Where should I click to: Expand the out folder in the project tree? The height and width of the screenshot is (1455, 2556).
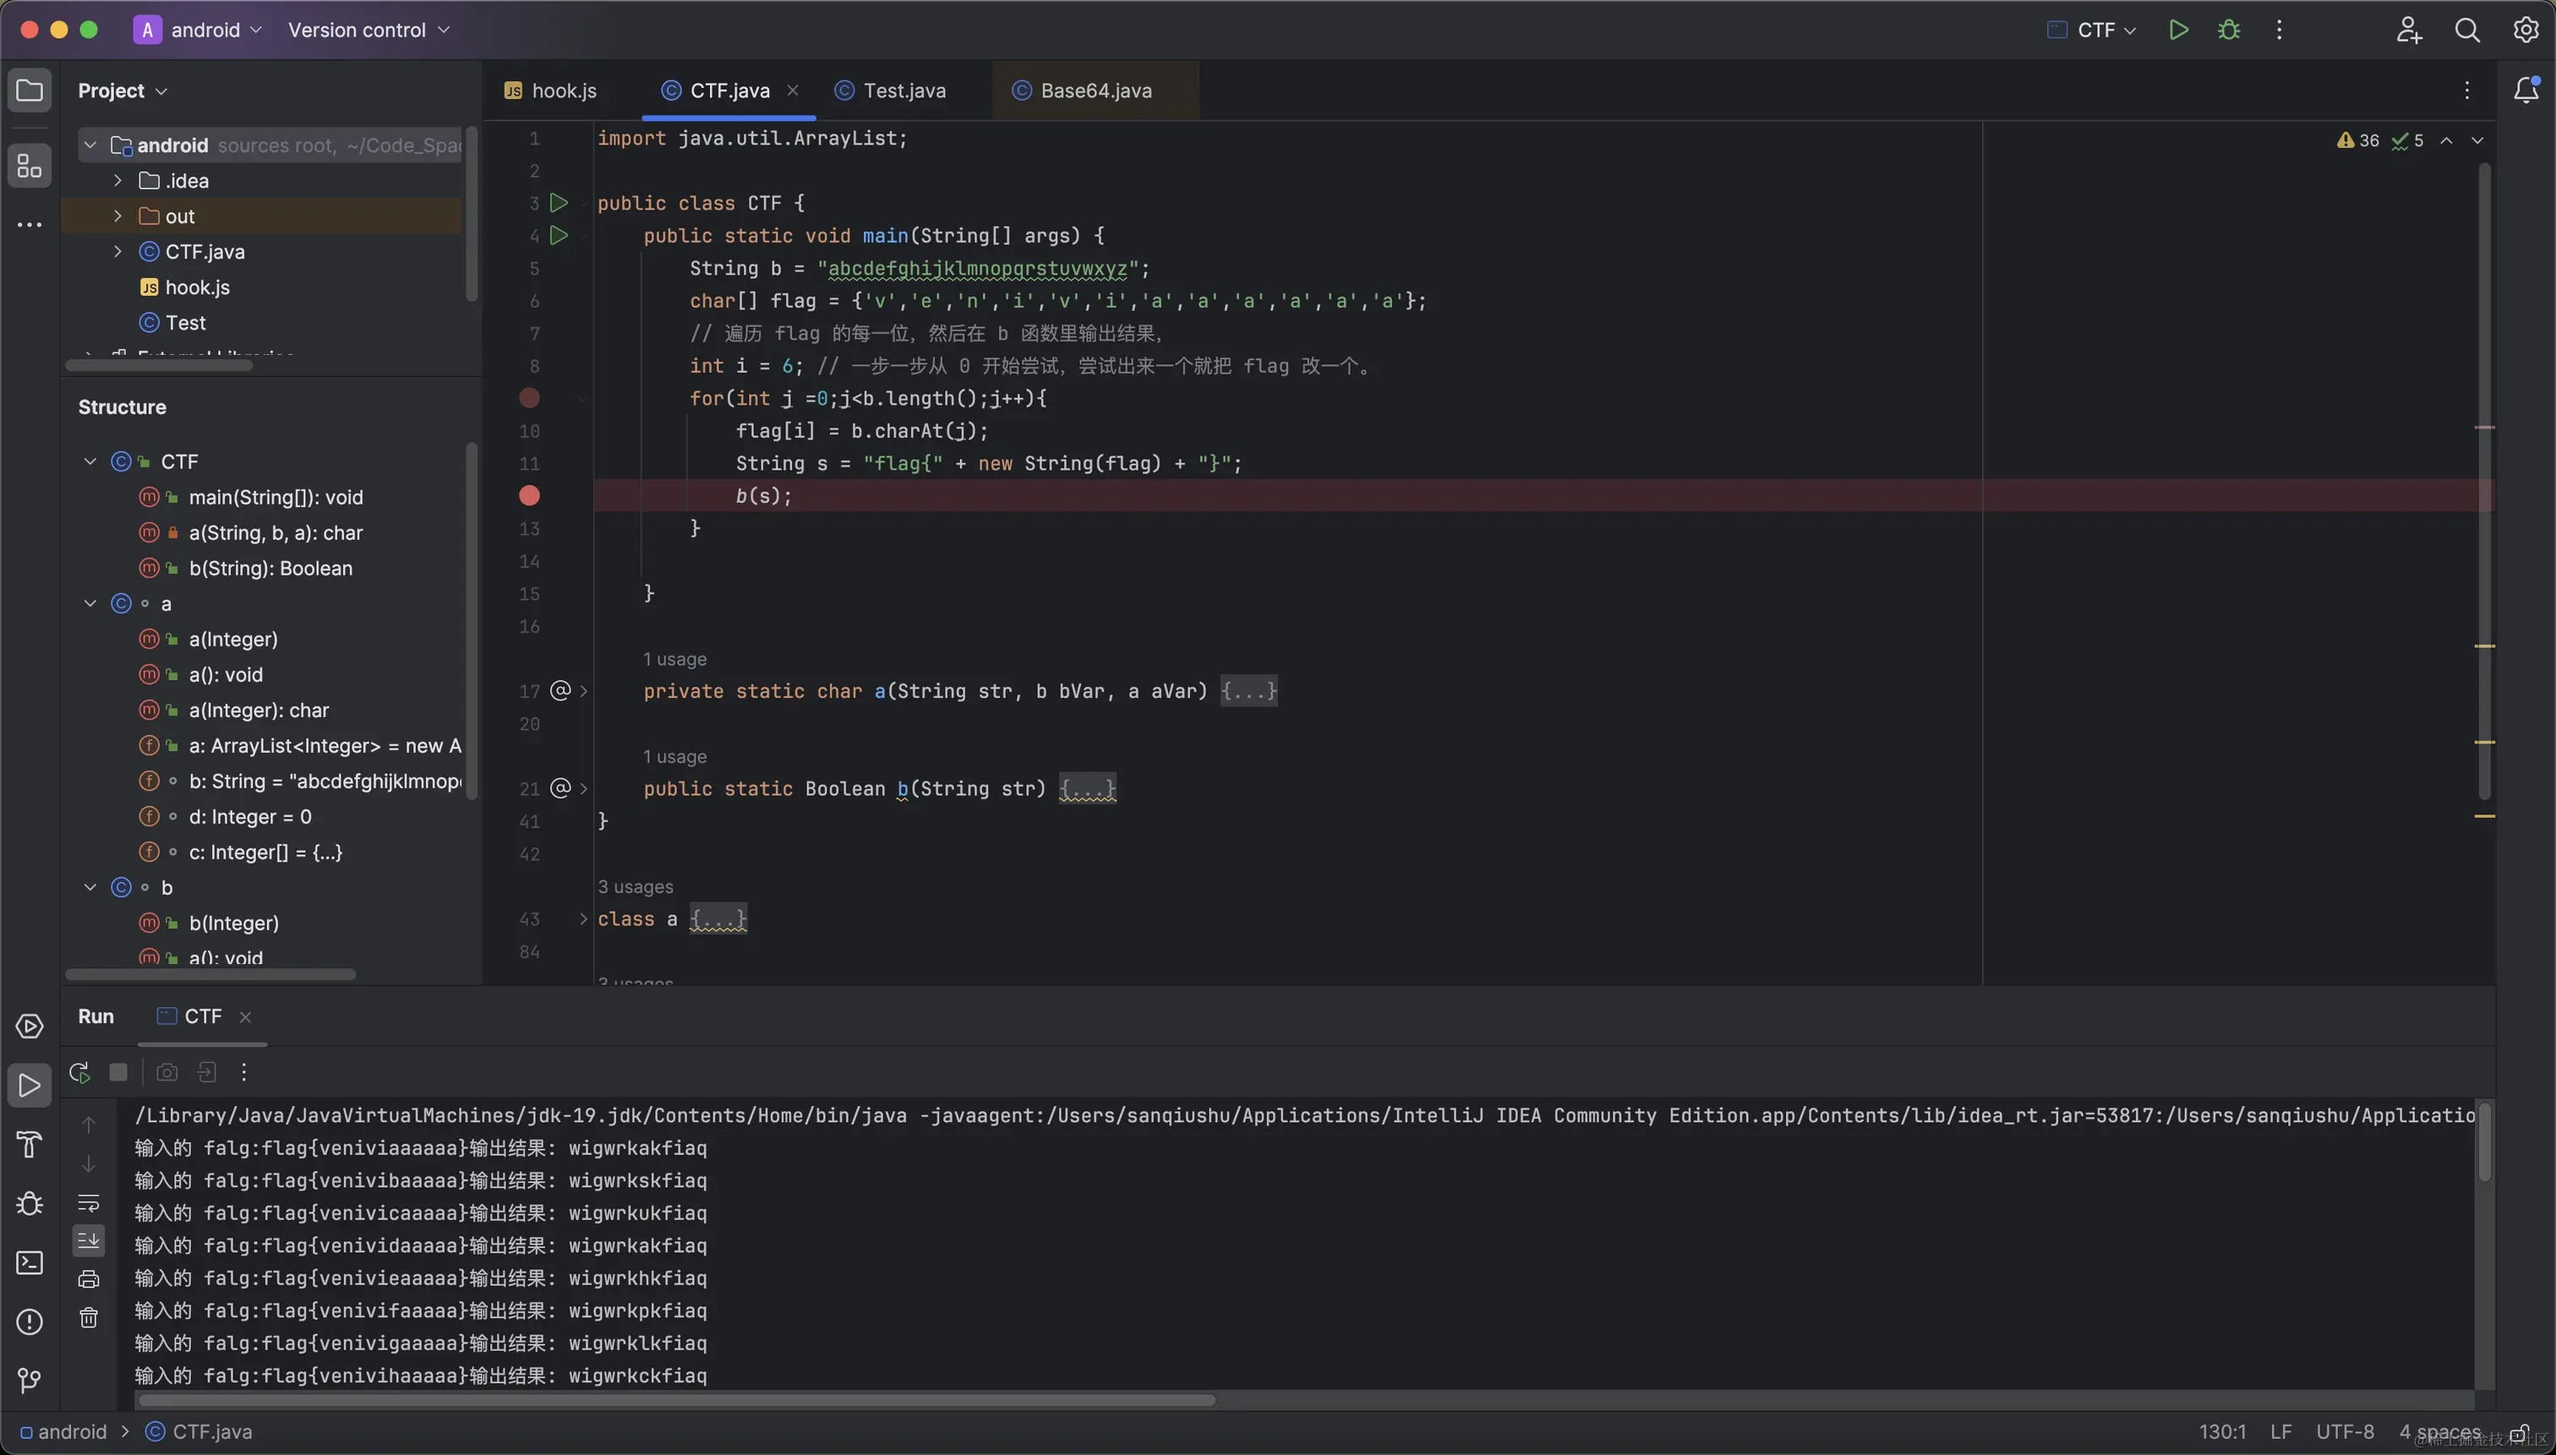118,215
